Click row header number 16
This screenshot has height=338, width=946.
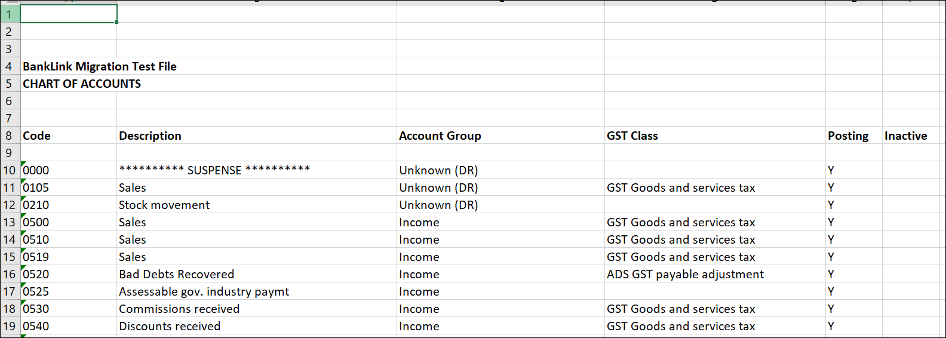[9, 274]
